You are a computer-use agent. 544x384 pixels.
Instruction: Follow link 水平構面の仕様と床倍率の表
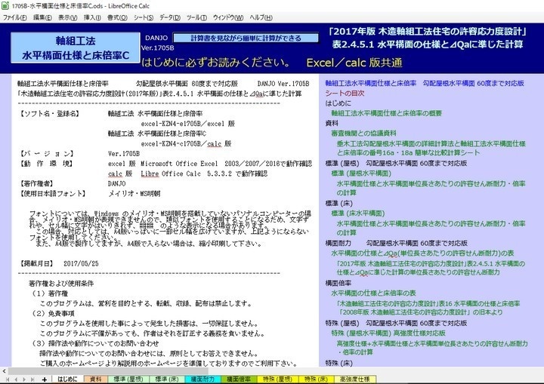click(x=373, y=293)
